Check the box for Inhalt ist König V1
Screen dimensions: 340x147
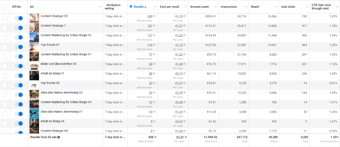point(5,76)
